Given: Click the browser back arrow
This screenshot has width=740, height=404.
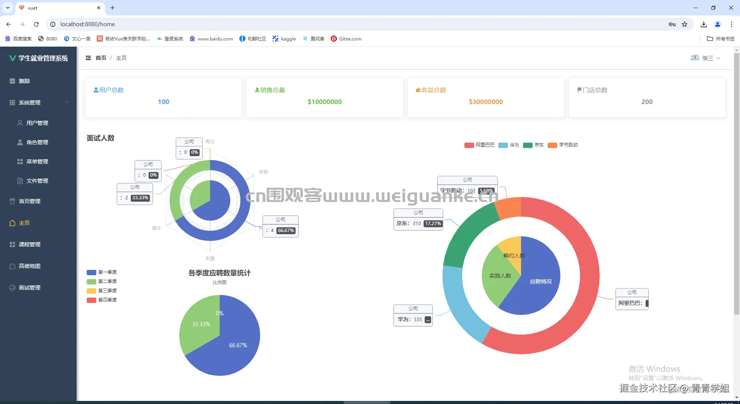Looking at the screenshot, I should [x=8, y=24].
